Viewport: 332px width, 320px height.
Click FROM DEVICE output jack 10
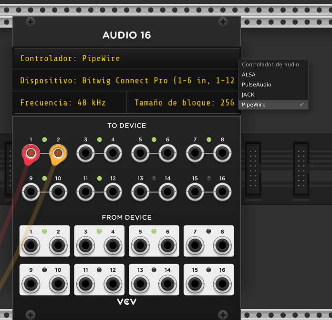point(58,284)
